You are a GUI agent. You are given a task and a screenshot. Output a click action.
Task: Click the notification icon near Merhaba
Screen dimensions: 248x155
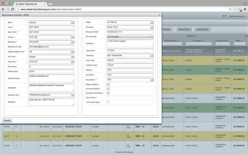pos(224,16)
